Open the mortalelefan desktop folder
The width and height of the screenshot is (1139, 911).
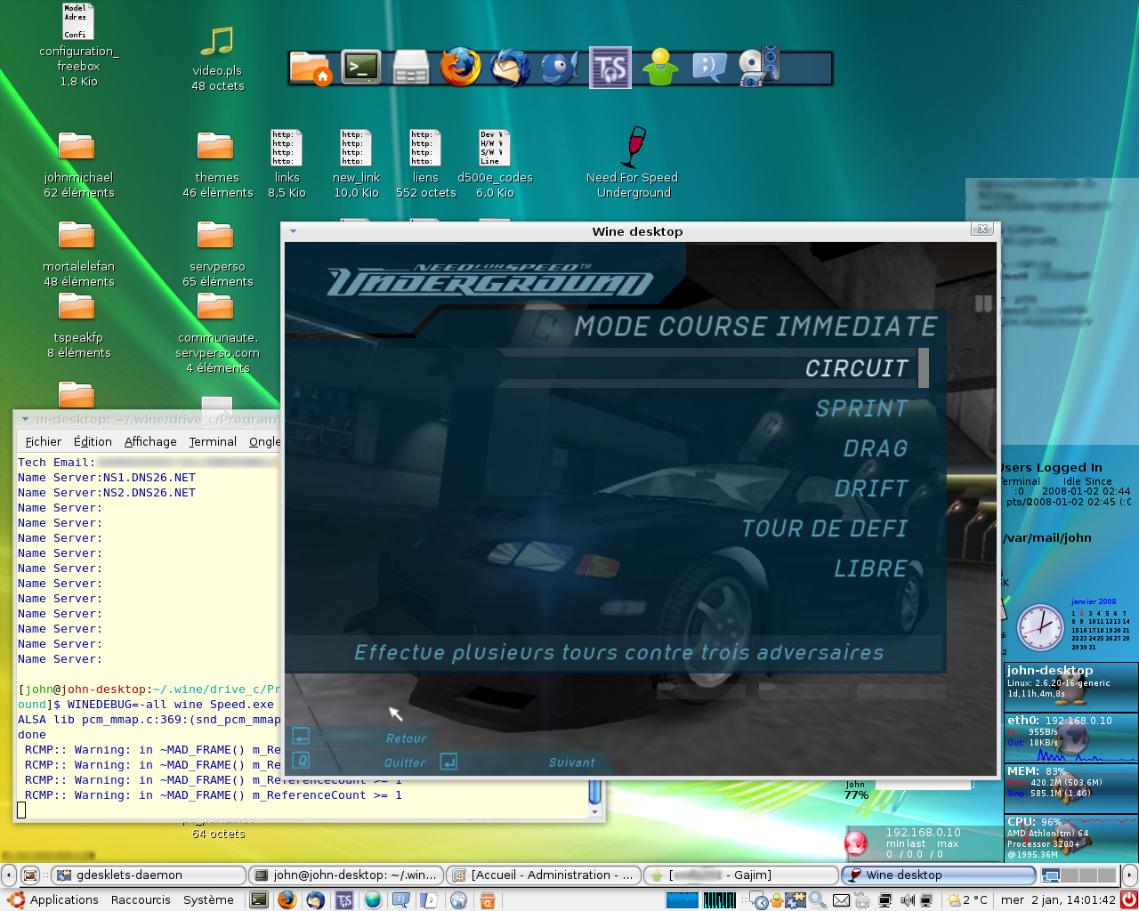point(78,254)
